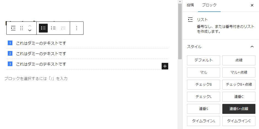
Task: Switch to unordered bullet list icon
Action: click(43, 28)
